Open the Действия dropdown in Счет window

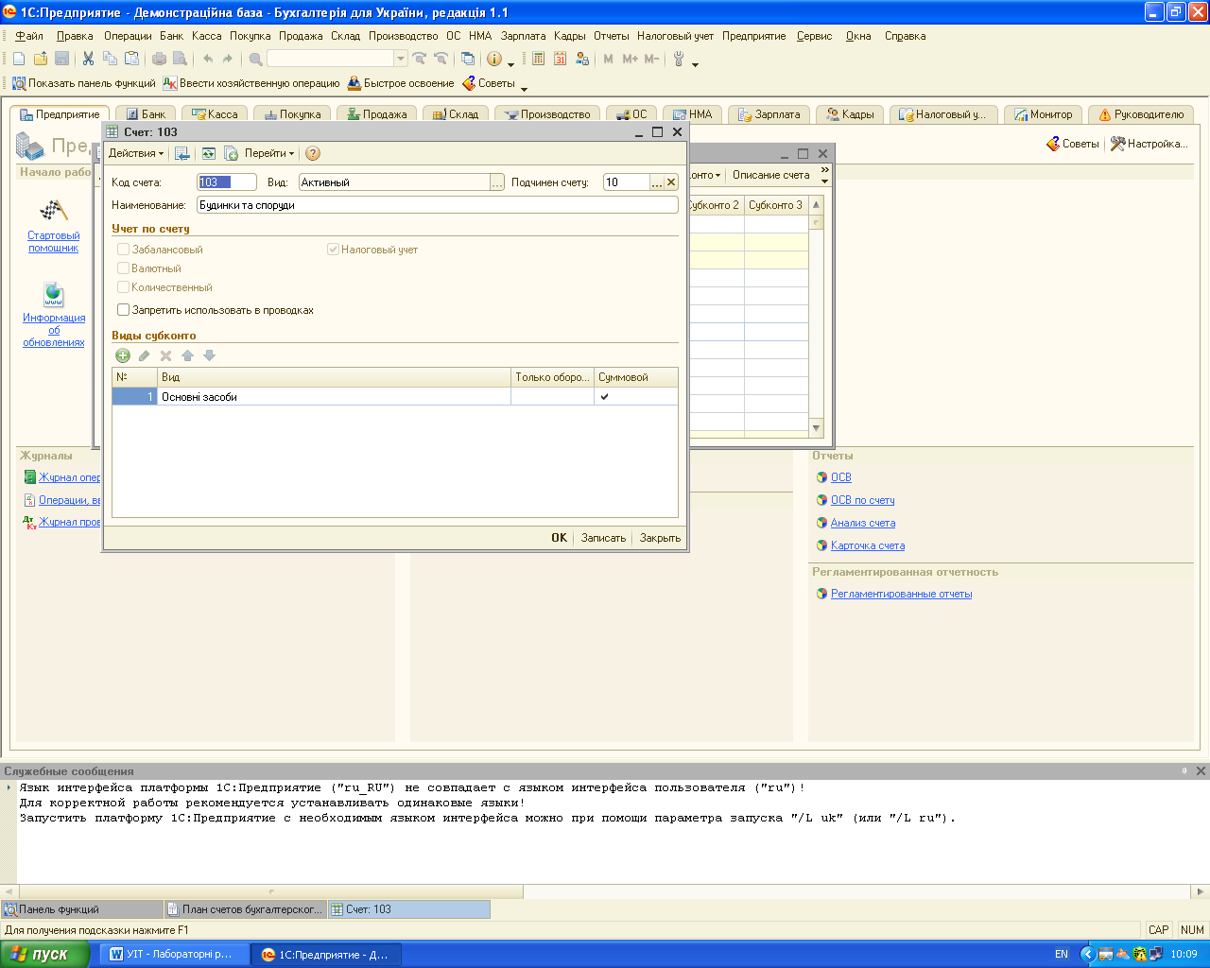click(136, 153)
